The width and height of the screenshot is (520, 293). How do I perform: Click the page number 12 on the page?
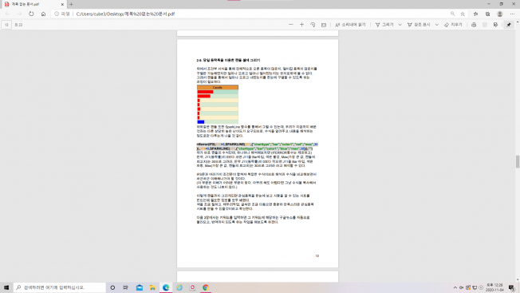[317, 255]
